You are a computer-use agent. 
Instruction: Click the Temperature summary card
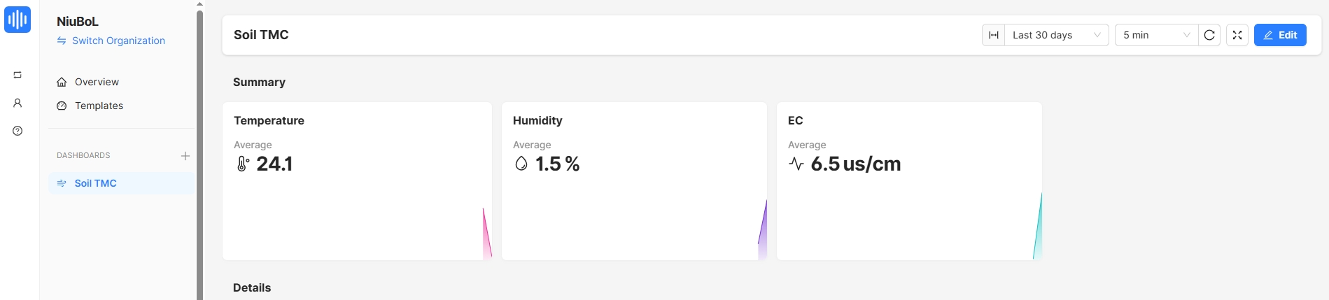click(x=357, y=210)
